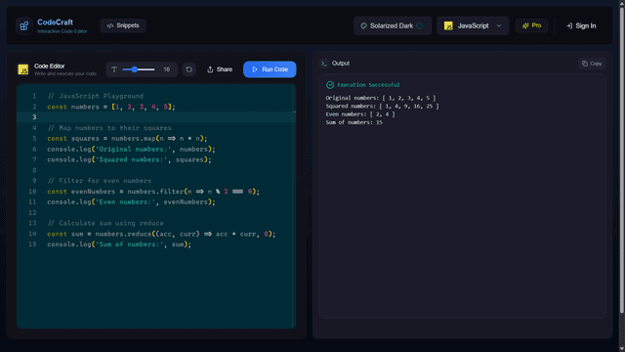Click the 'Execution Successful' text

click(368, 85)
